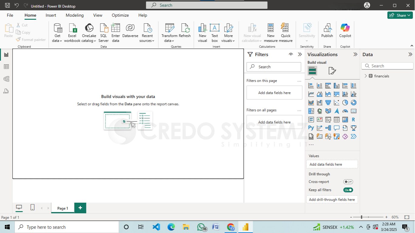Click the title bar Search box
Image resolution: width=415 pixels, height=233 pixels.
[207, 5]
